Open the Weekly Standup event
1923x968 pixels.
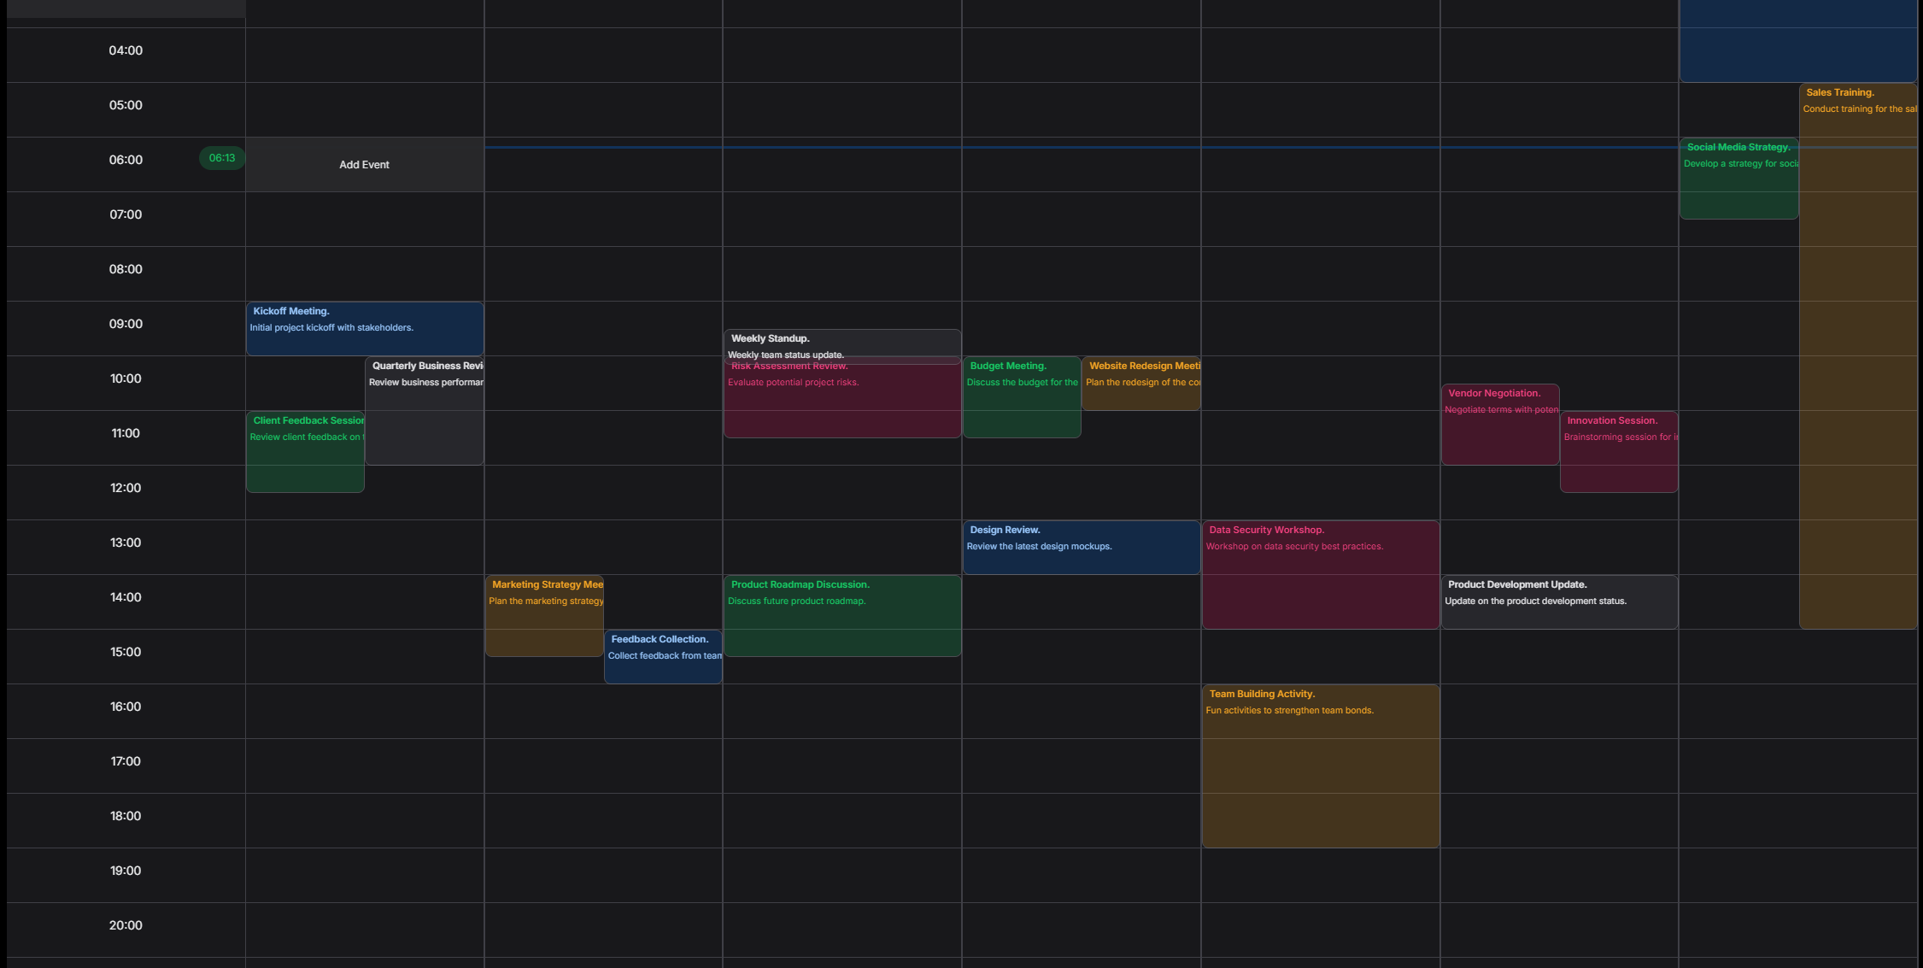point(841,342)
